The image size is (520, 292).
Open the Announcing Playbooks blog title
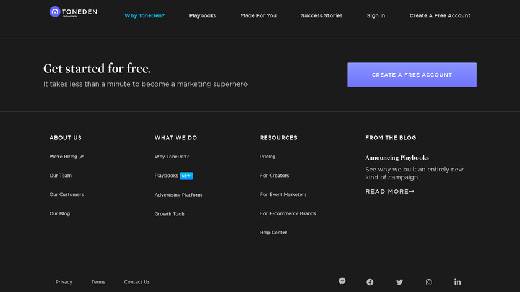(397, 158)
